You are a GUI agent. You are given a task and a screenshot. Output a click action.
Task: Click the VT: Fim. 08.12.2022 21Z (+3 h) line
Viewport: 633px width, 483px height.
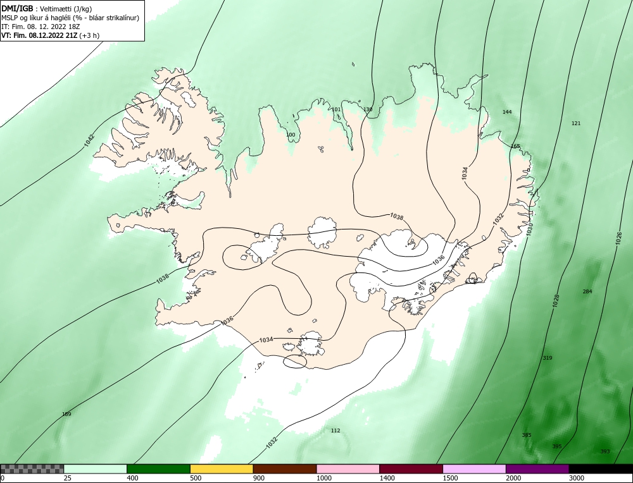click(x=50, y=35)
